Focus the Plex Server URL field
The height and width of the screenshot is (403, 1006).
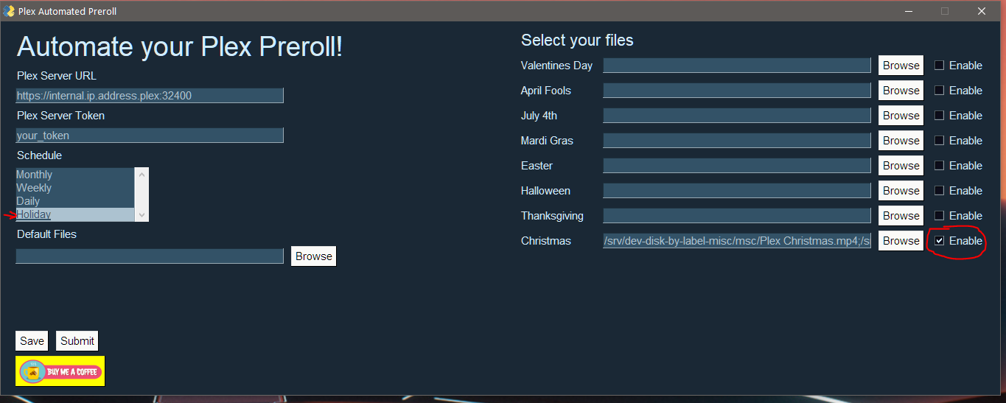click(150, 96)
